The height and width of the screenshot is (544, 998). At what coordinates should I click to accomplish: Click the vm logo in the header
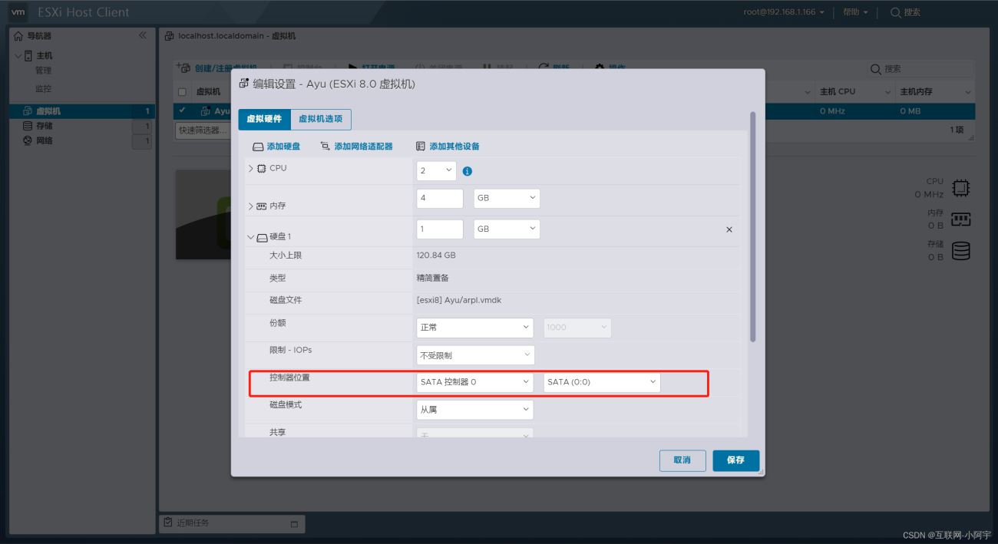pyautogui.click(x=18, y=12)
